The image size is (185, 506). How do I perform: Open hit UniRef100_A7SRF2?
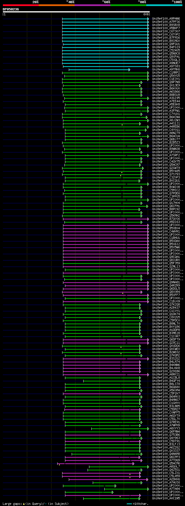[x=166, y=155]
